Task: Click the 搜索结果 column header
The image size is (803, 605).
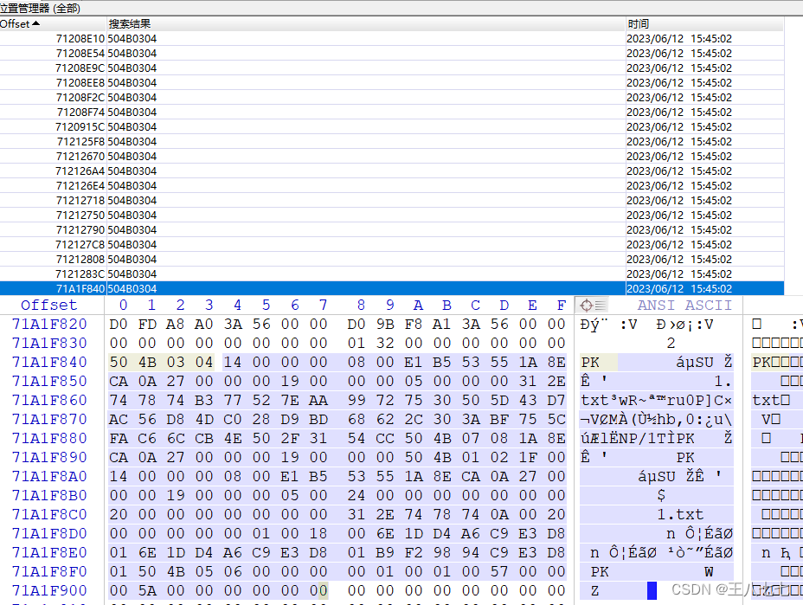Action: point(128,23)
